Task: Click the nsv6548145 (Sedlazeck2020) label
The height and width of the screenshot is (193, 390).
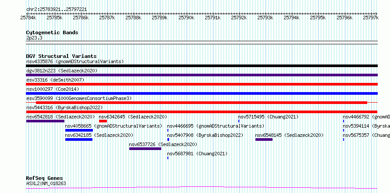Action: [x=289, y=135]
